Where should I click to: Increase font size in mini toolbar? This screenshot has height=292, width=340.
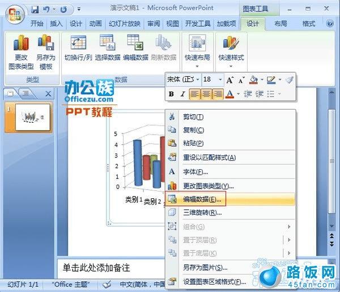(x=230, y=80)
